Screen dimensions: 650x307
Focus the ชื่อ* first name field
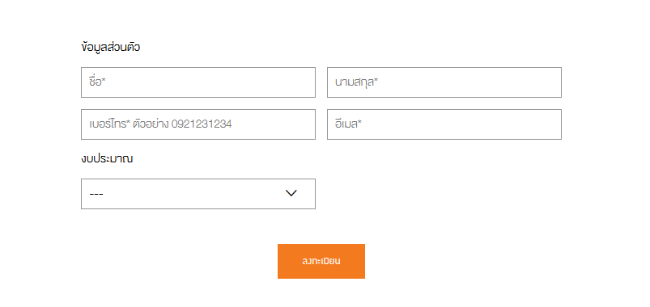[198, 82]
